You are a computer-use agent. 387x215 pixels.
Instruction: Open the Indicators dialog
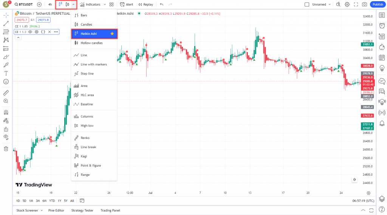coord(90,5)
